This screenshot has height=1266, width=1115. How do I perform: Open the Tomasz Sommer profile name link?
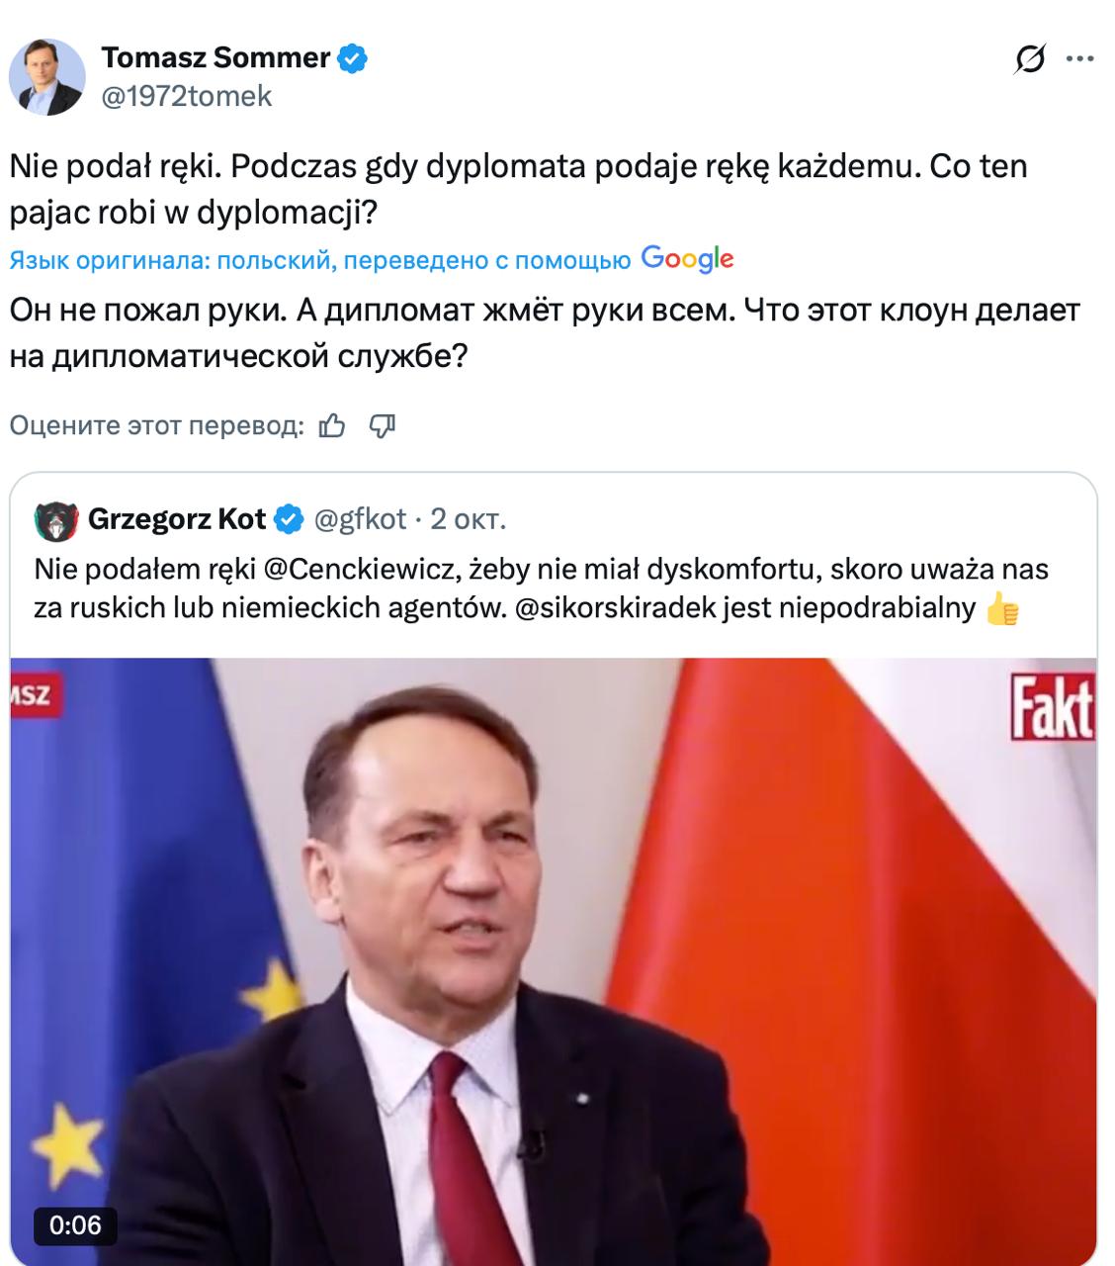click(215, 58)
